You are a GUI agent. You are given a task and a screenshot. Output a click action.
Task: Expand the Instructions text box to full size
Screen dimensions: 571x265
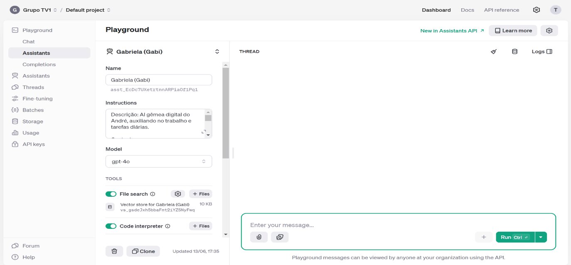(204, 132)
